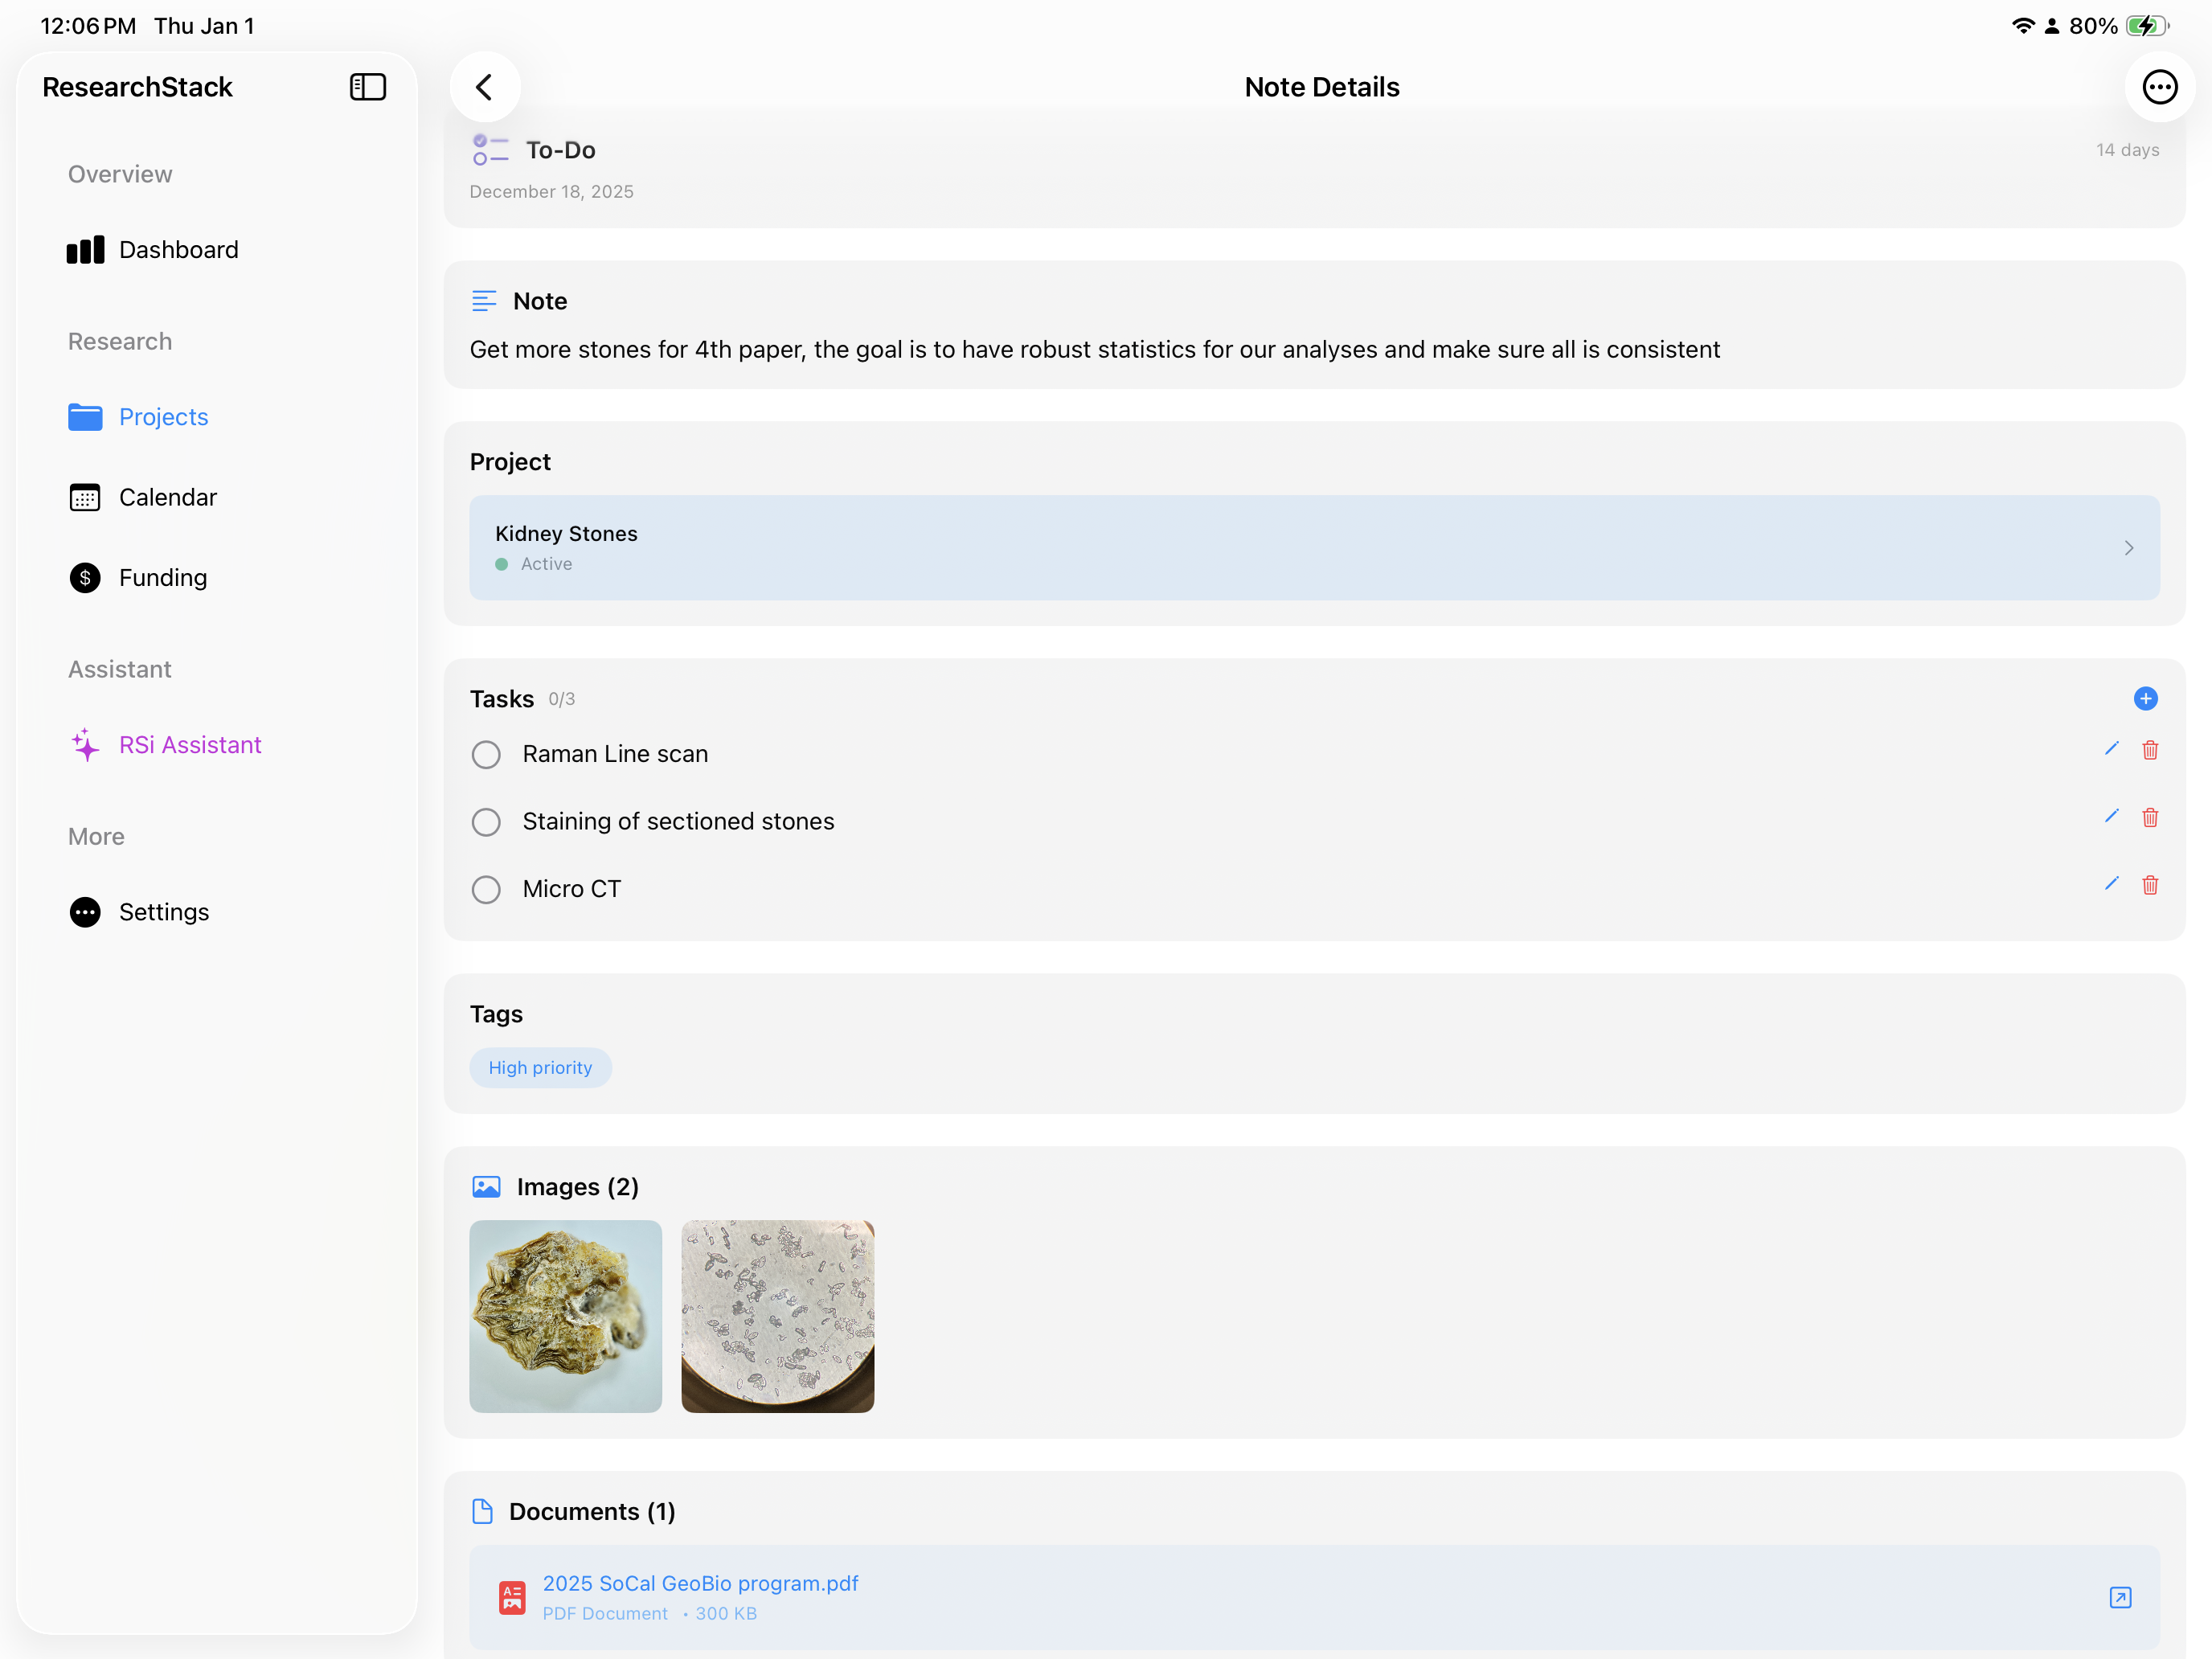
Task: Go back using the top-left chevron
Action: (485, 87)
